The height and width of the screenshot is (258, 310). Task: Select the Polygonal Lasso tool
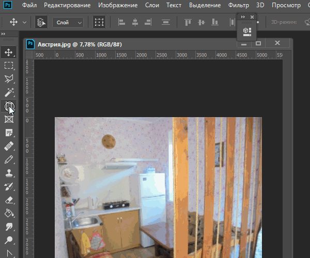tap(9, 79)
